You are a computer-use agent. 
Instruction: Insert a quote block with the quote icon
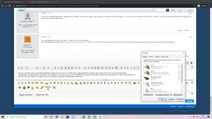click(x=102, y=68)
